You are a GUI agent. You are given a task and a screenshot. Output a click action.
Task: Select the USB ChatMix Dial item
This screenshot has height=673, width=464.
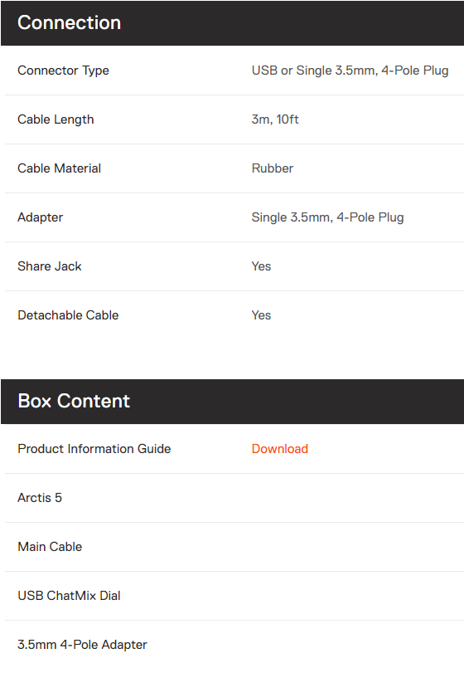(x=69, y=595)
